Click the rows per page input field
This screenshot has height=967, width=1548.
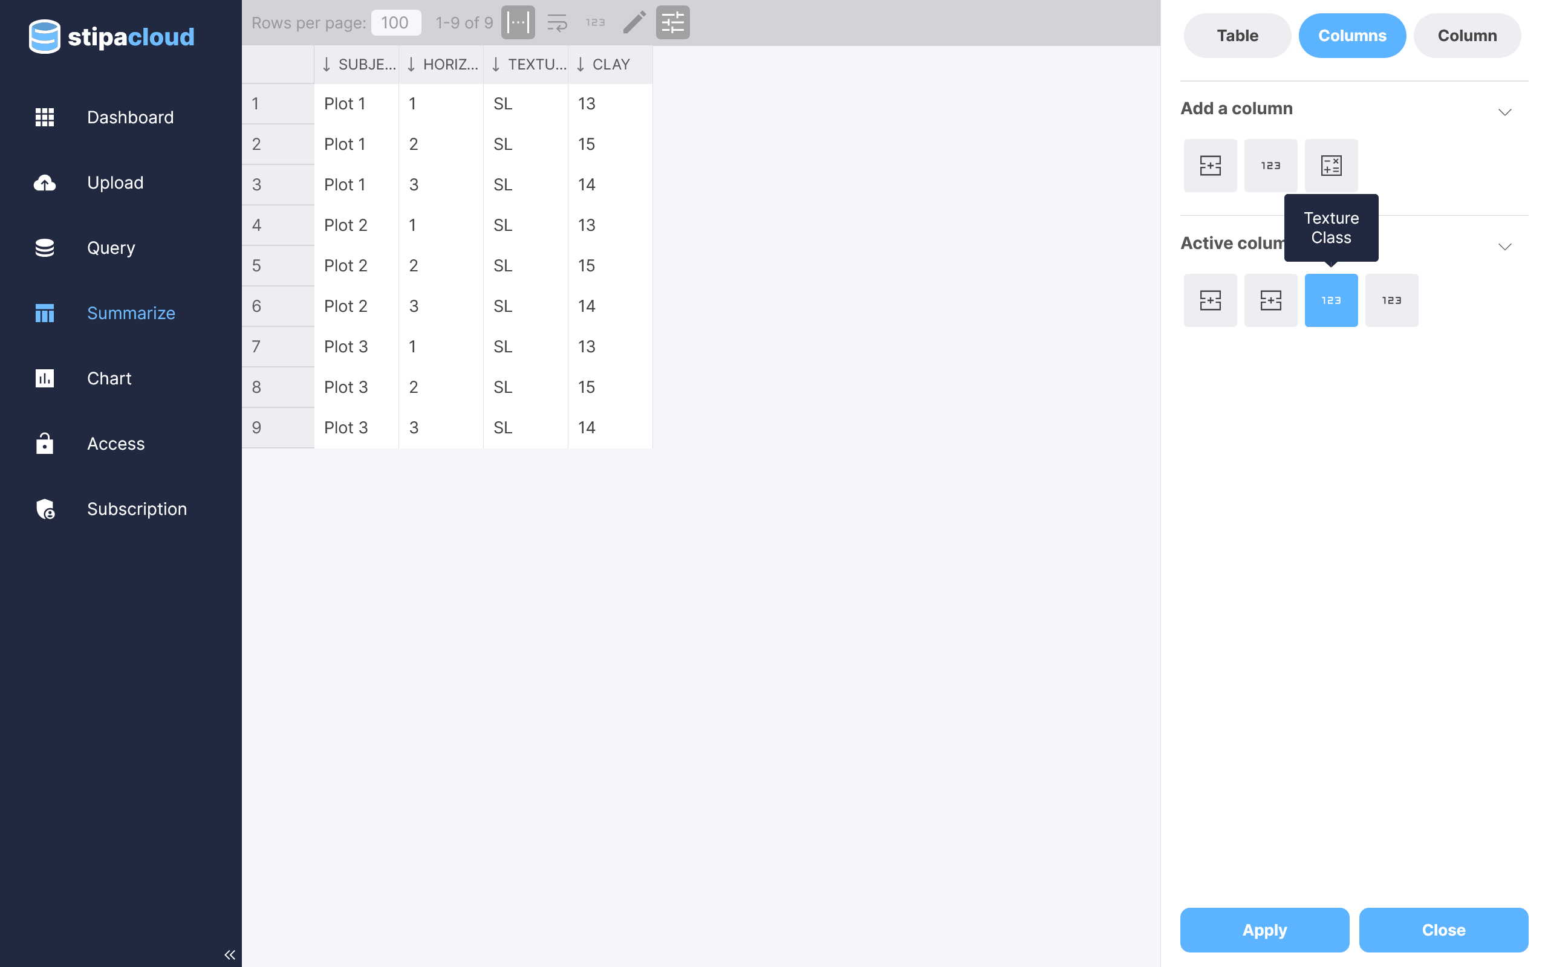tap(395, 23)
